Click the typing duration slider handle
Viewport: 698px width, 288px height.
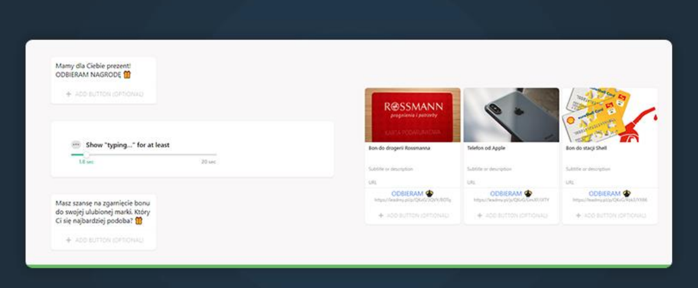tap(85, 155)
